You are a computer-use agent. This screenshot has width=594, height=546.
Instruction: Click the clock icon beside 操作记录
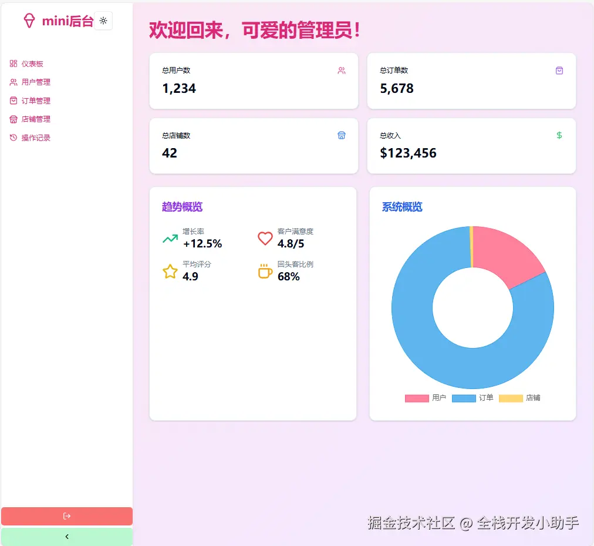click(x=14, y=138)
